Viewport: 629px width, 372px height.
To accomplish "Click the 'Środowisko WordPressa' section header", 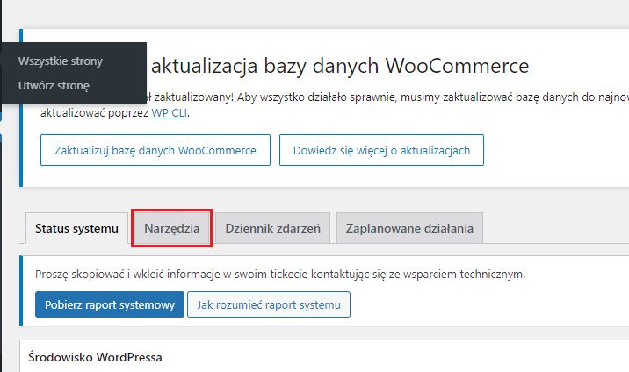I will tap(95, 357).
